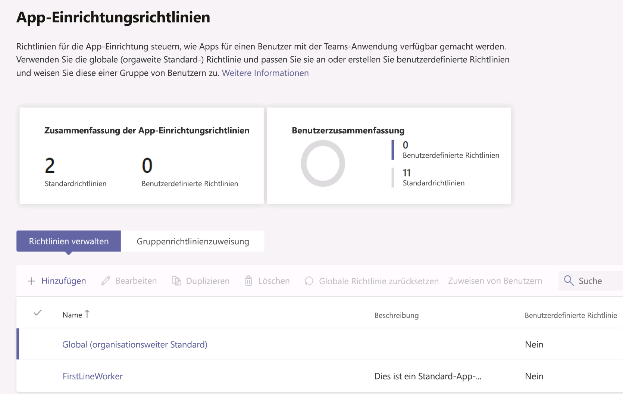626x394 pixels.
Task: Click Hinzufügen to add a policy
Action: [x=64, y=281]
